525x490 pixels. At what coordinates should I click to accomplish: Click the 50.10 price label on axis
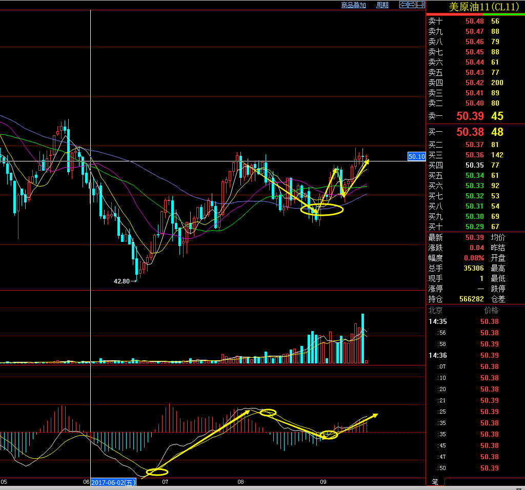(416, 157)
